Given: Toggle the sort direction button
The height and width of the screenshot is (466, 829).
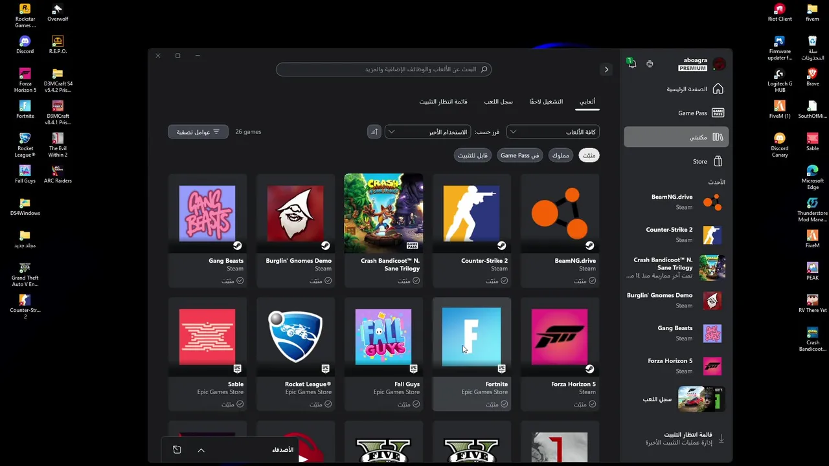Looking at the screenshot, I should 374,132.
